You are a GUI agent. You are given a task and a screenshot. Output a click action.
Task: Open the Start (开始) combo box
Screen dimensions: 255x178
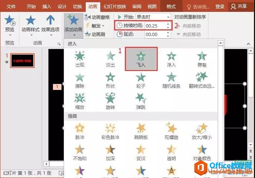tap(153, 17)
